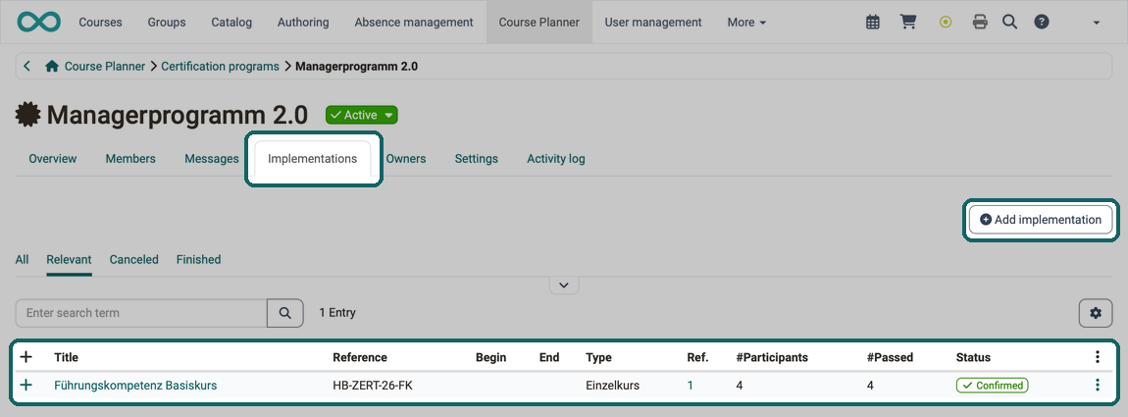Open Absence management in navigation
The image size is (1128, 417).
414,23
